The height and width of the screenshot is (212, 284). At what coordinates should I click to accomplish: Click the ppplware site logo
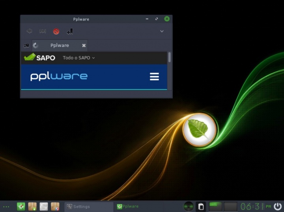[x=59, y=76]
